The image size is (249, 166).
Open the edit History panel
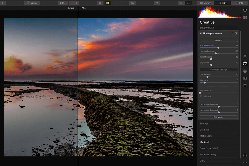point(245,155)
